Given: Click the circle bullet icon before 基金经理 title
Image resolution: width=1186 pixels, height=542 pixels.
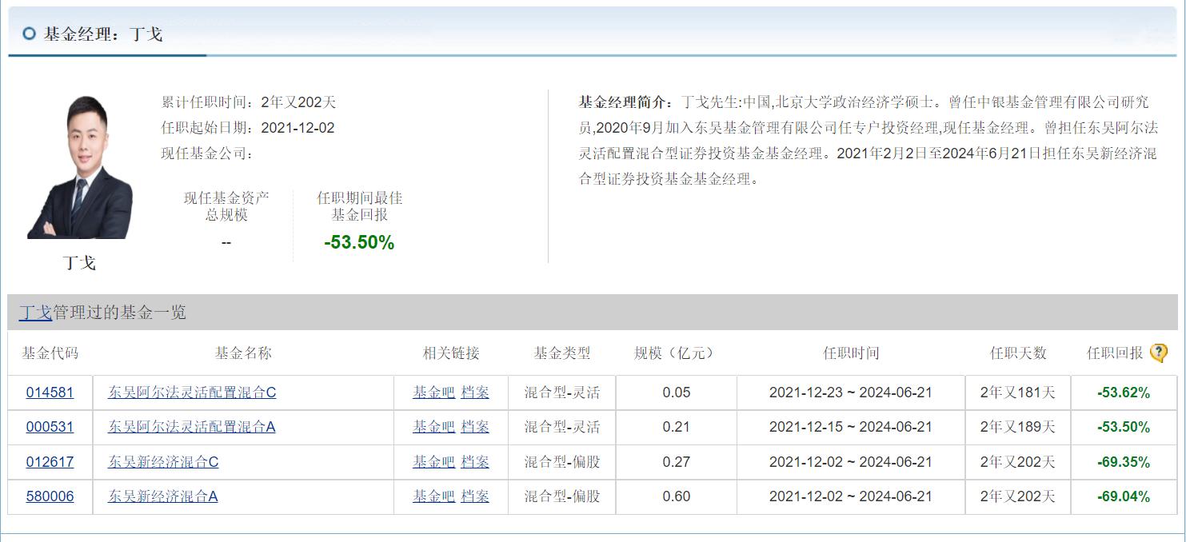Looking at the screenshot, I should click(30, 34).
